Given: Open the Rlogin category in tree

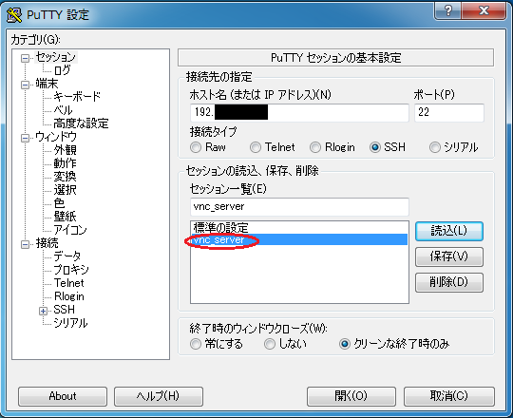Looking at the screenshot, I should pos(69,296).
